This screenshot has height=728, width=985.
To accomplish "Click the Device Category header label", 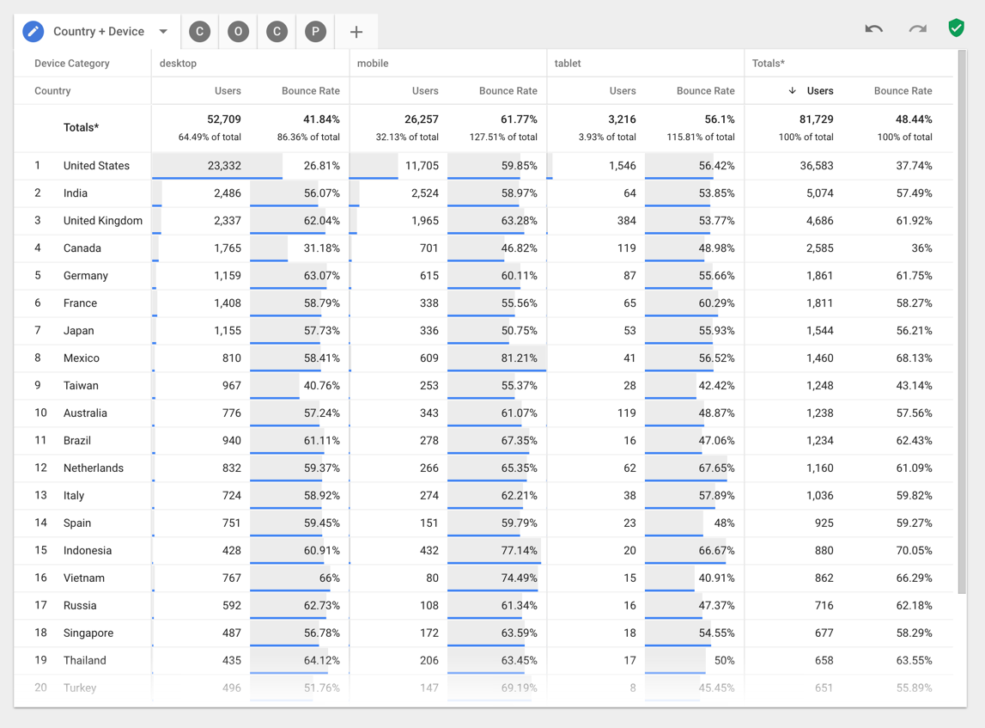I will [72, 64].
